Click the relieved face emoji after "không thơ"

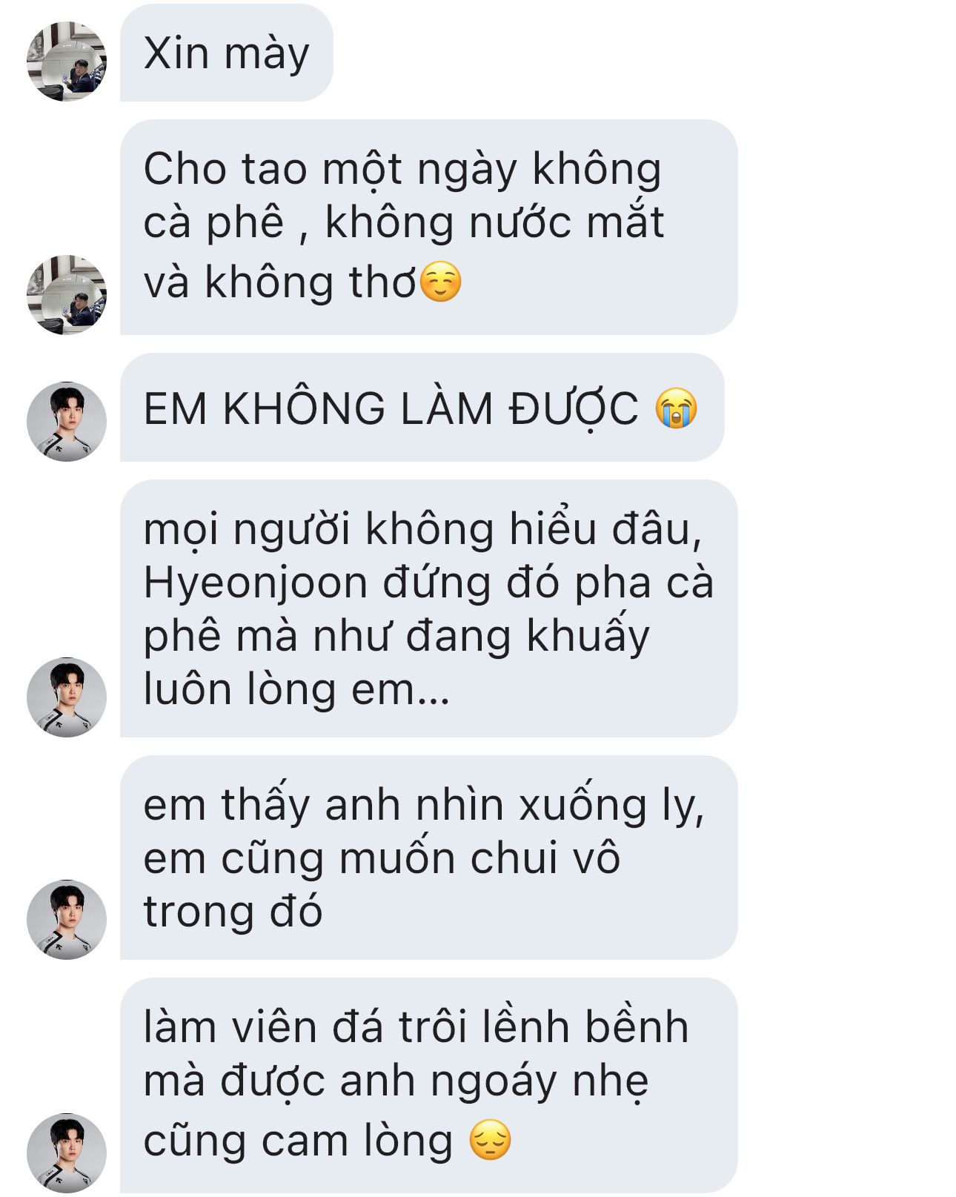441,282
